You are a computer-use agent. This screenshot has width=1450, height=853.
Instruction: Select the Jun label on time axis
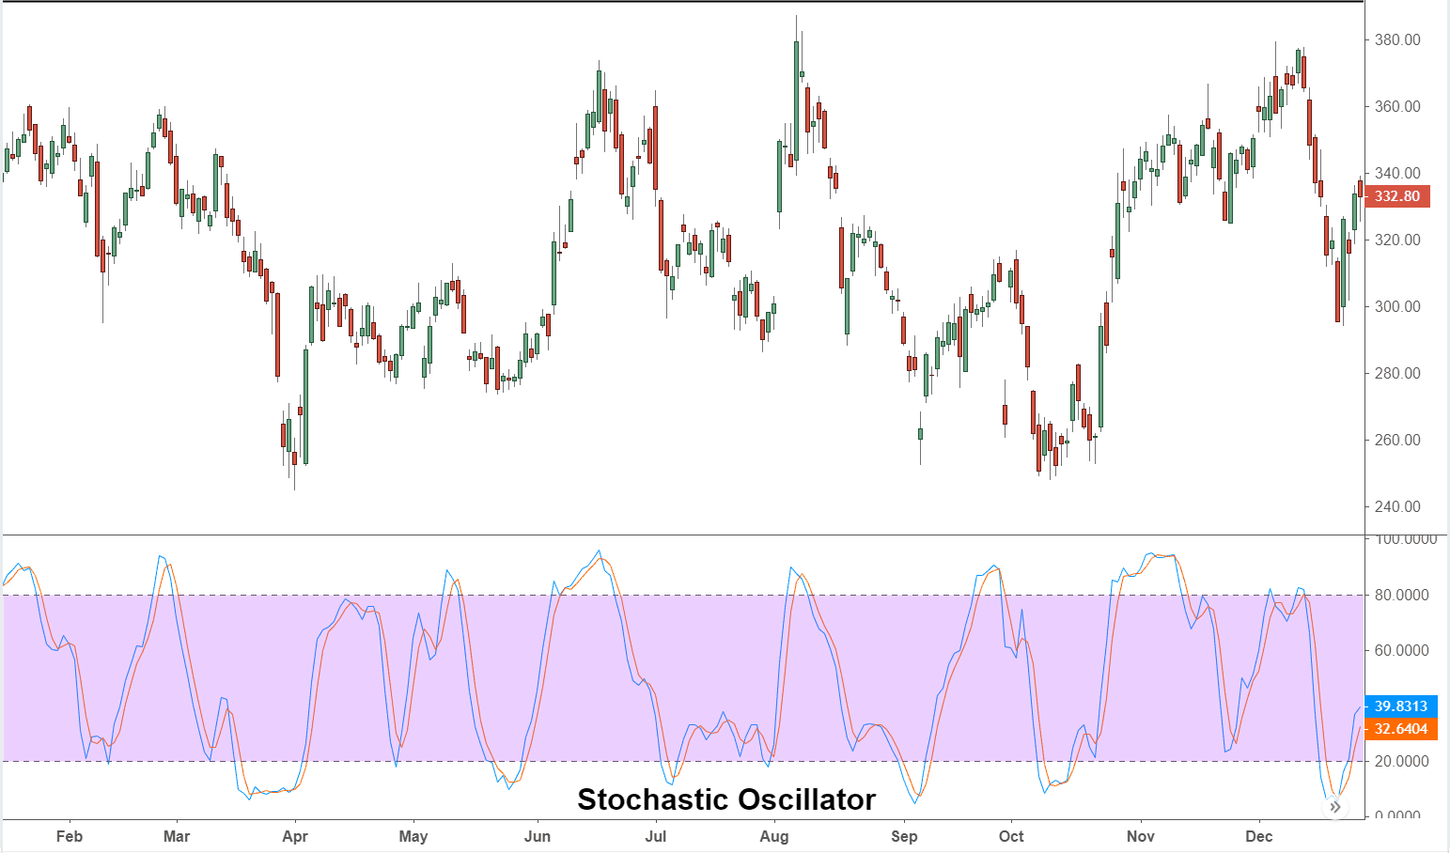tap(538, 836)
